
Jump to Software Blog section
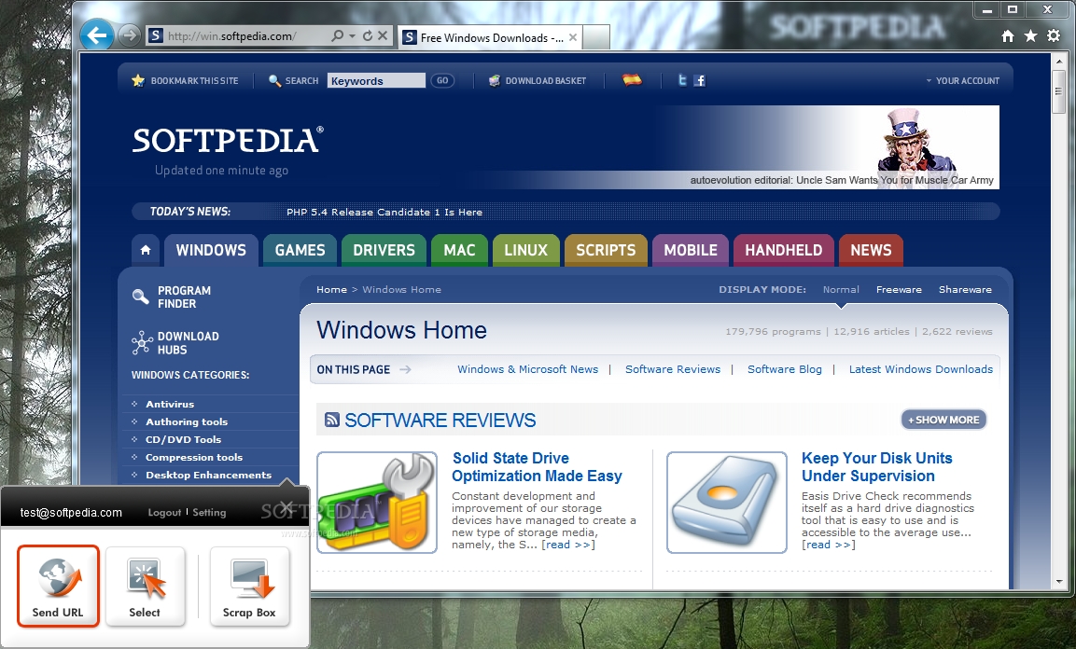click(x=784, y=369)
